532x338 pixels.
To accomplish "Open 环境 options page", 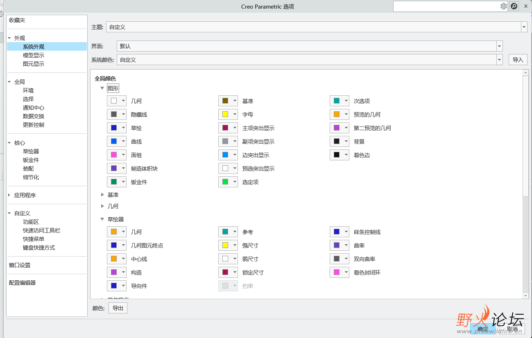I will (28, 90).
